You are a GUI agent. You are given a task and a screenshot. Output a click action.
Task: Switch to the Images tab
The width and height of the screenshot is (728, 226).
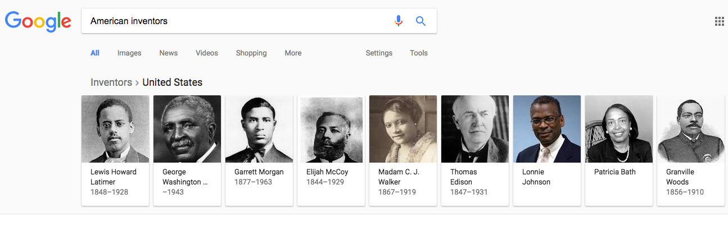[x=129, y=53]
